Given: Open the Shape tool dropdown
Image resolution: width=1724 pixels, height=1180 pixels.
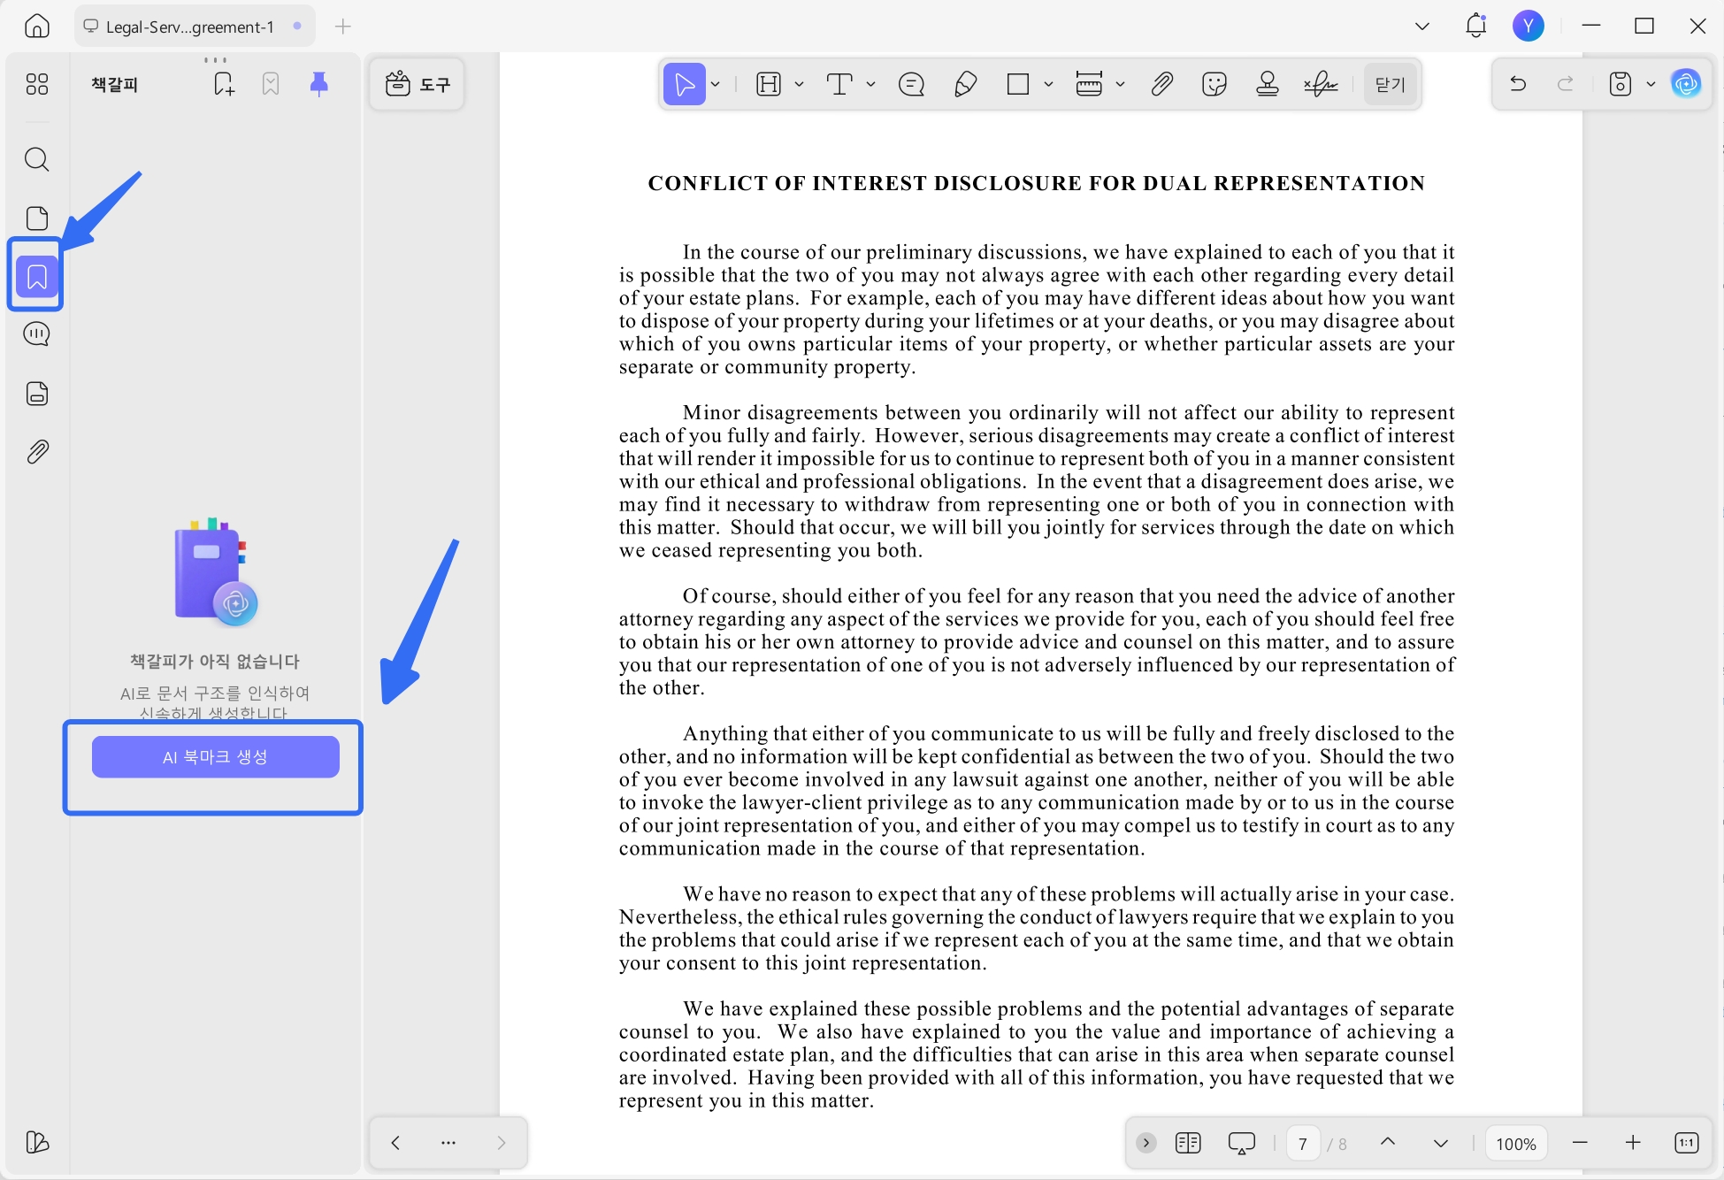Looking at the screenshot, I should (1049, 84).
